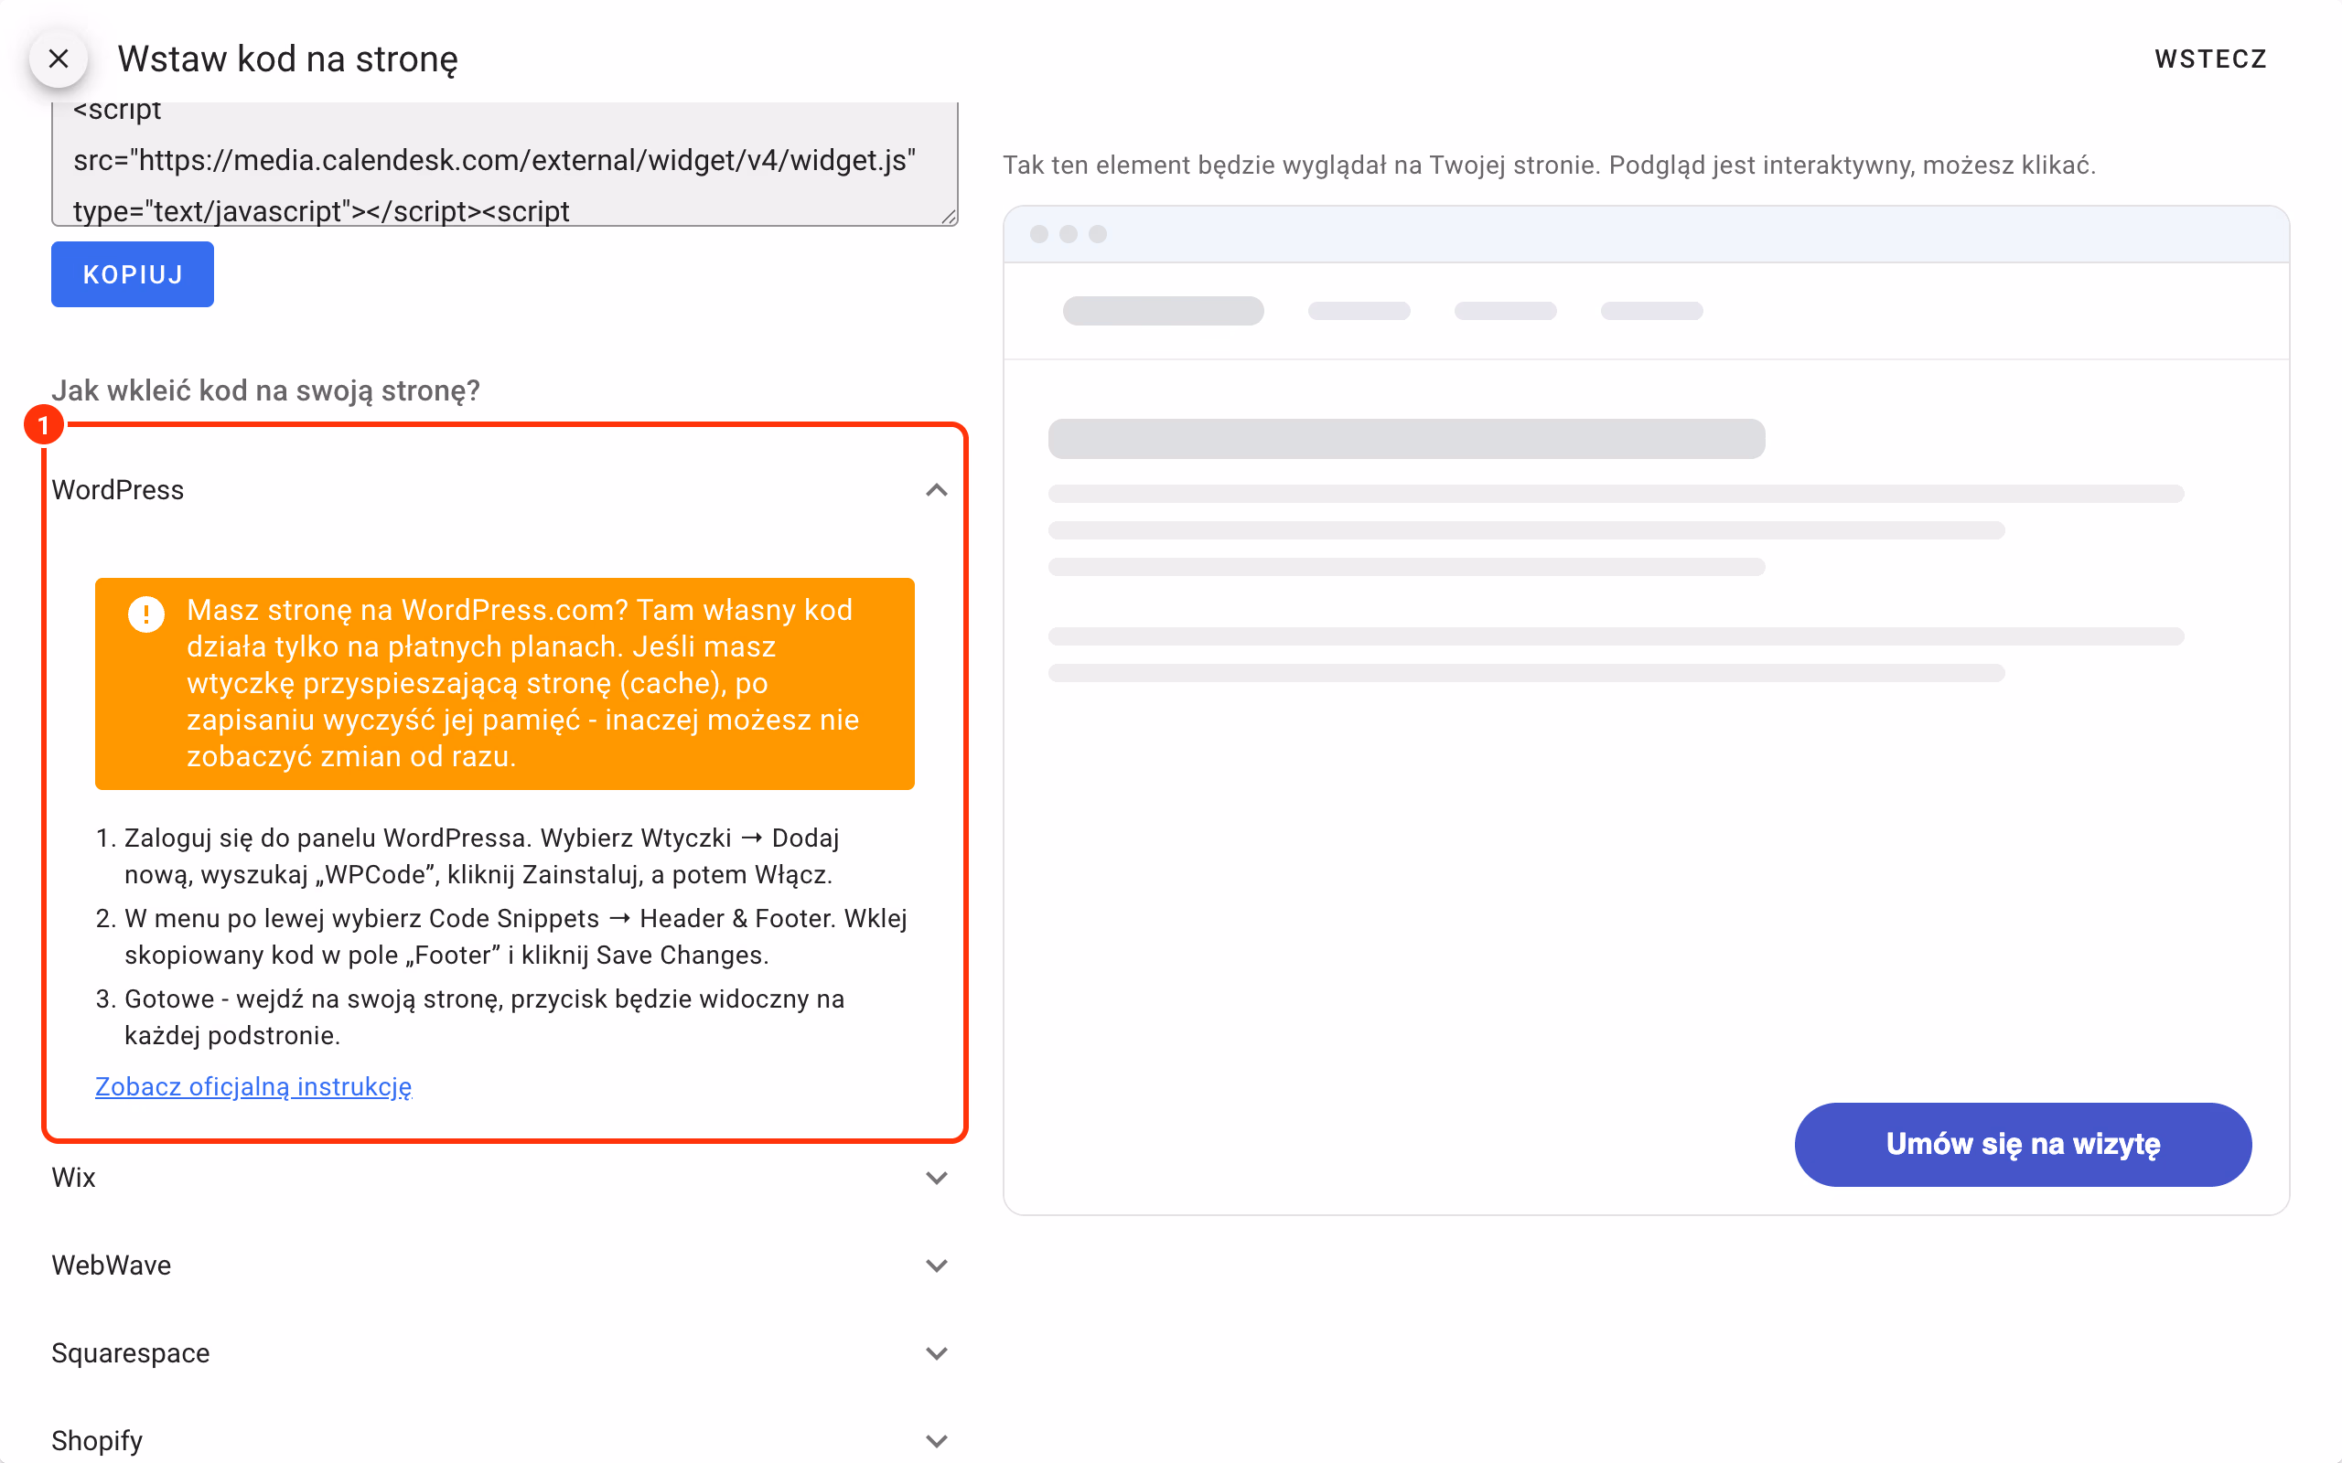Screen dimensions: 2342x1463
Task: Click step two about Code Snippets Header & Footer
Action: [x=516, y=936]
